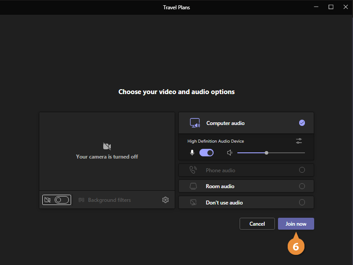Viewport: 353px width, 265px height.
Task: Mute the microphone toggle switch
Action: point(207,152)
